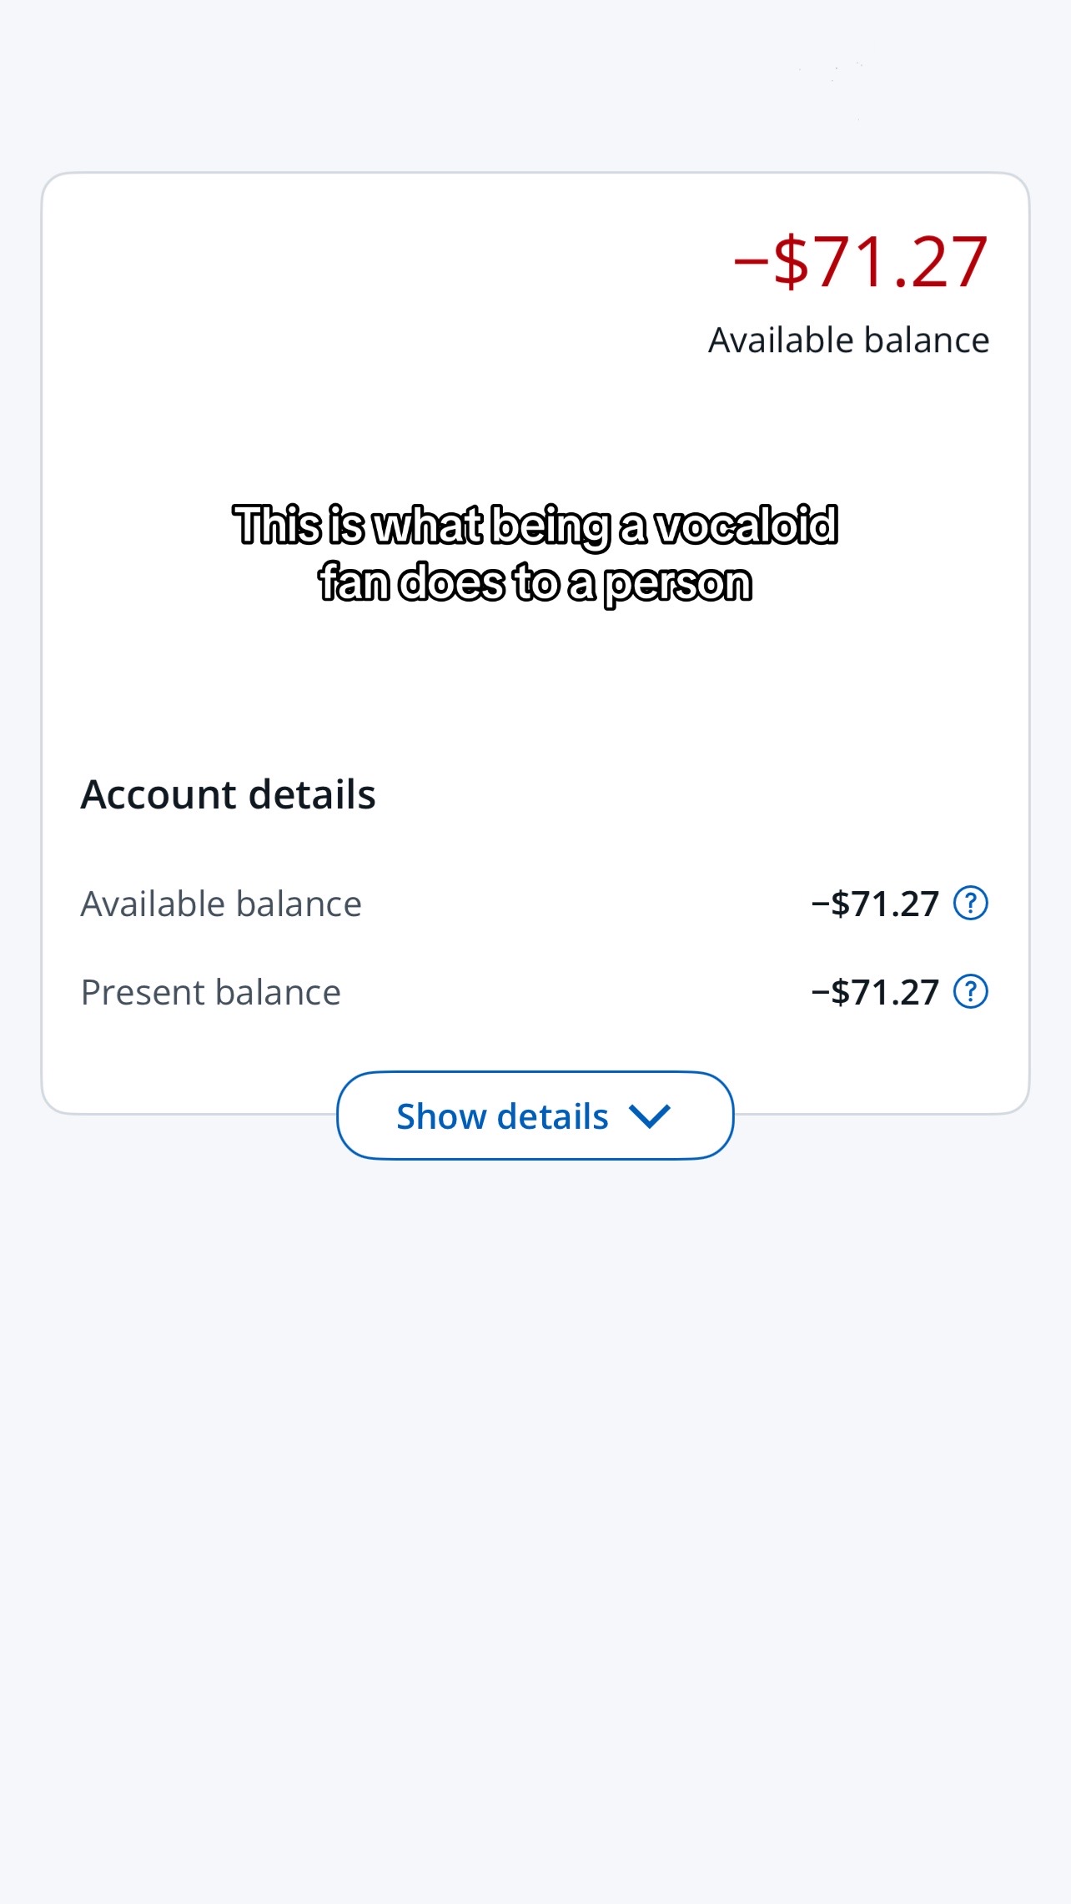Tap the word "vocaloid" in the overlay caption
Image resolution: width=1071 pixels, height=1904 pixels.
pyautogui.click(x=747, y=525)
